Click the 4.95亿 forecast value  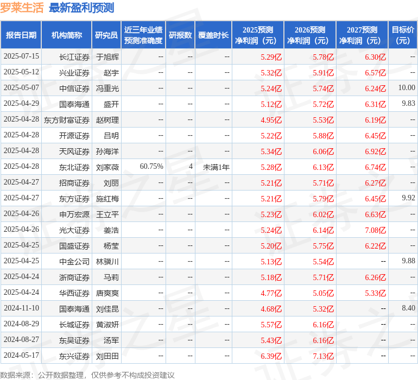(271, 120)
